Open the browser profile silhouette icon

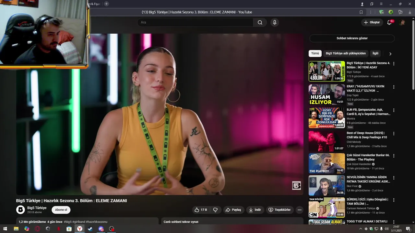click(x=362, y=4)
